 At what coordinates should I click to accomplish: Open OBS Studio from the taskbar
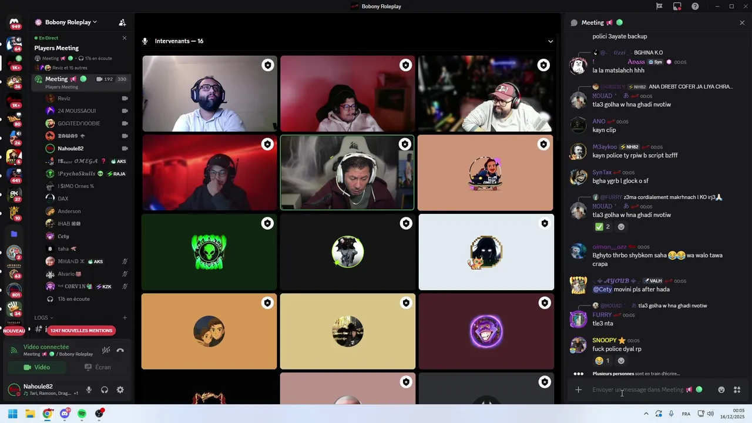pos(99,414)
